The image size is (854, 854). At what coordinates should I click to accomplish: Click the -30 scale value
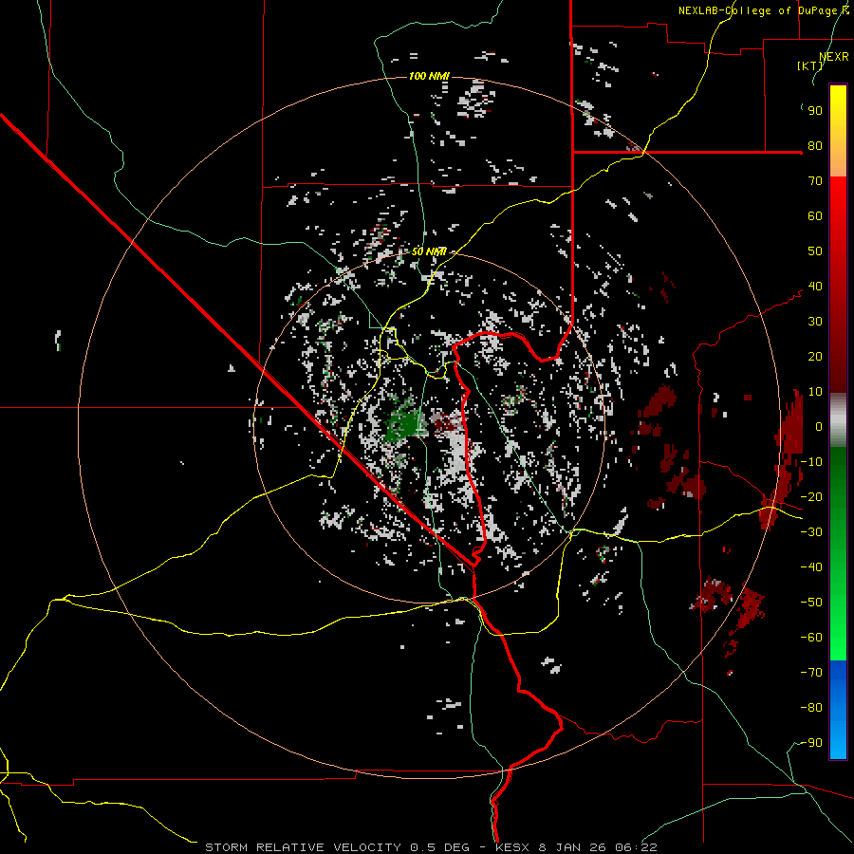(811, 532)
